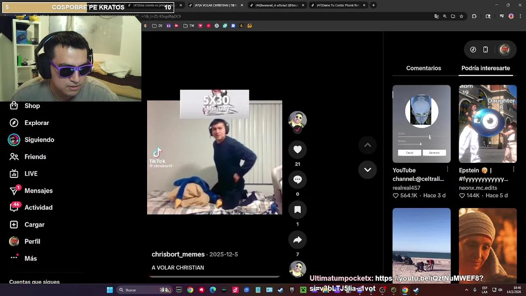
Task: Open Steam from taskbar
Action: tap(280, 290)
